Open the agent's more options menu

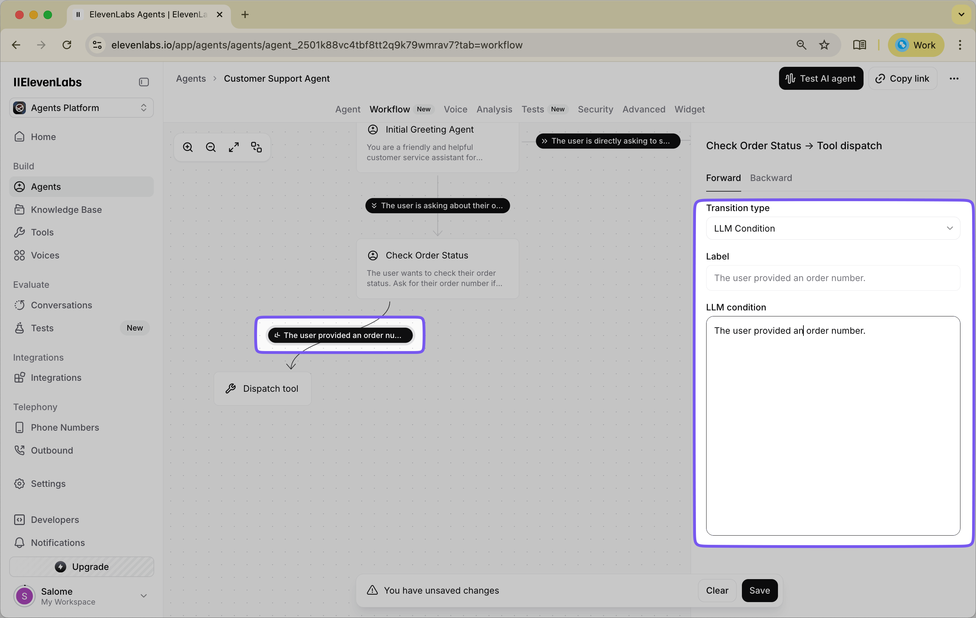(x=954, y=78)
